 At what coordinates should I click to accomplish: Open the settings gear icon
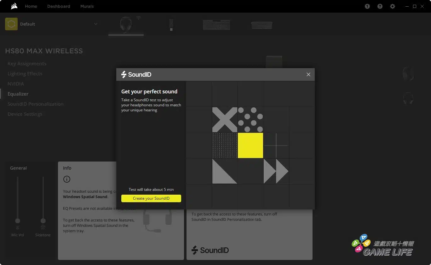pyautogui.click(x=393, y=6)
